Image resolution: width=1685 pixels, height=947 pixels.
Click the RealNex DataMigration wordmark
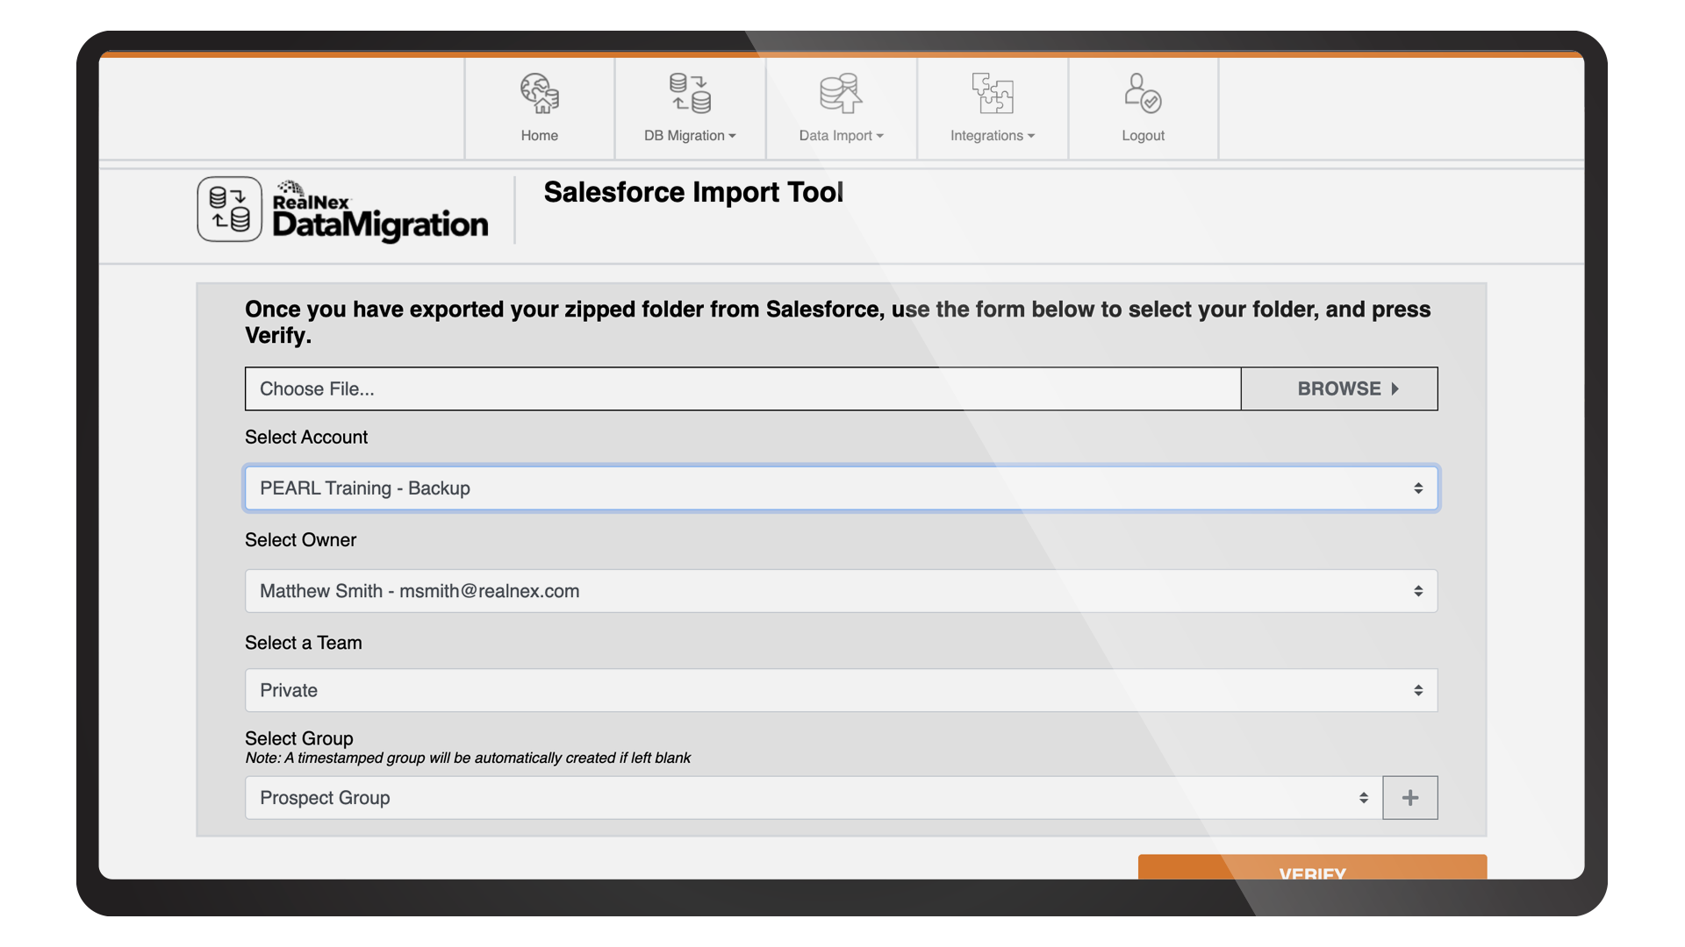click(x=380, y=212)
